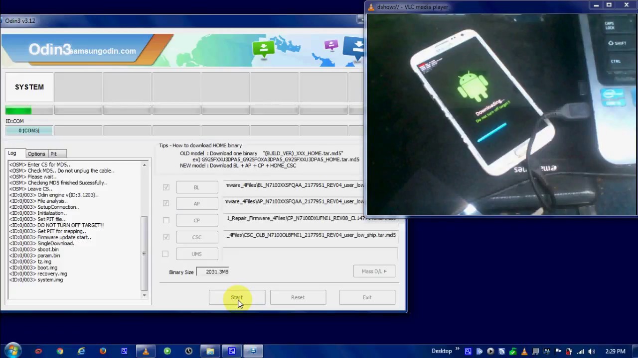
Task: Select log line 'Firmware update start..'
Action: coord(50,238)
